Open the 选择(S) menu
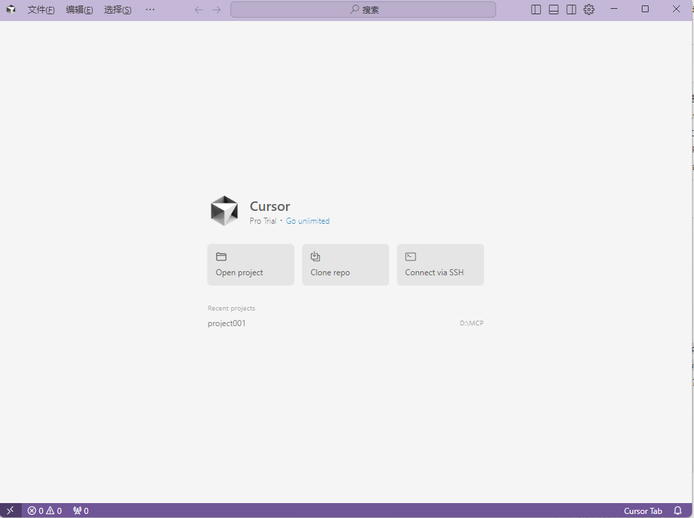Screen dimensions: 694x518 [118, 9]
